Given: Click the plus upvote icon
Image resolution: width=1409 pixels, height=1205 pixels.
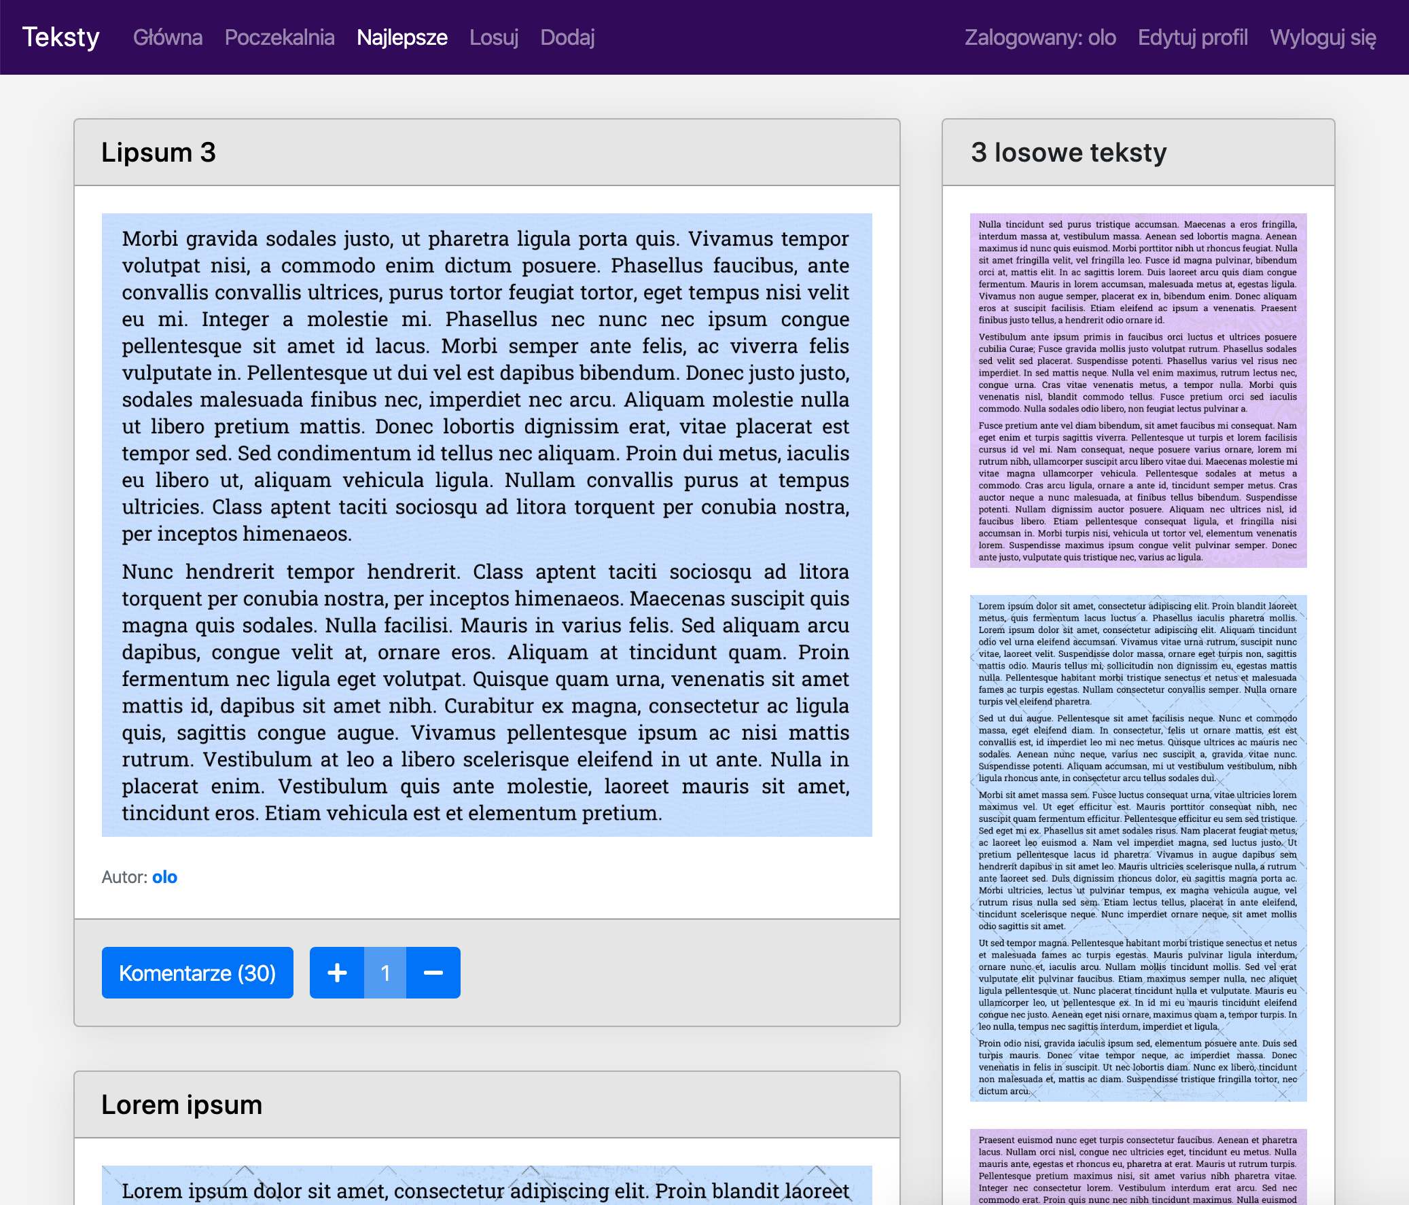Looking at the screenshot, I should click(336, 973).
